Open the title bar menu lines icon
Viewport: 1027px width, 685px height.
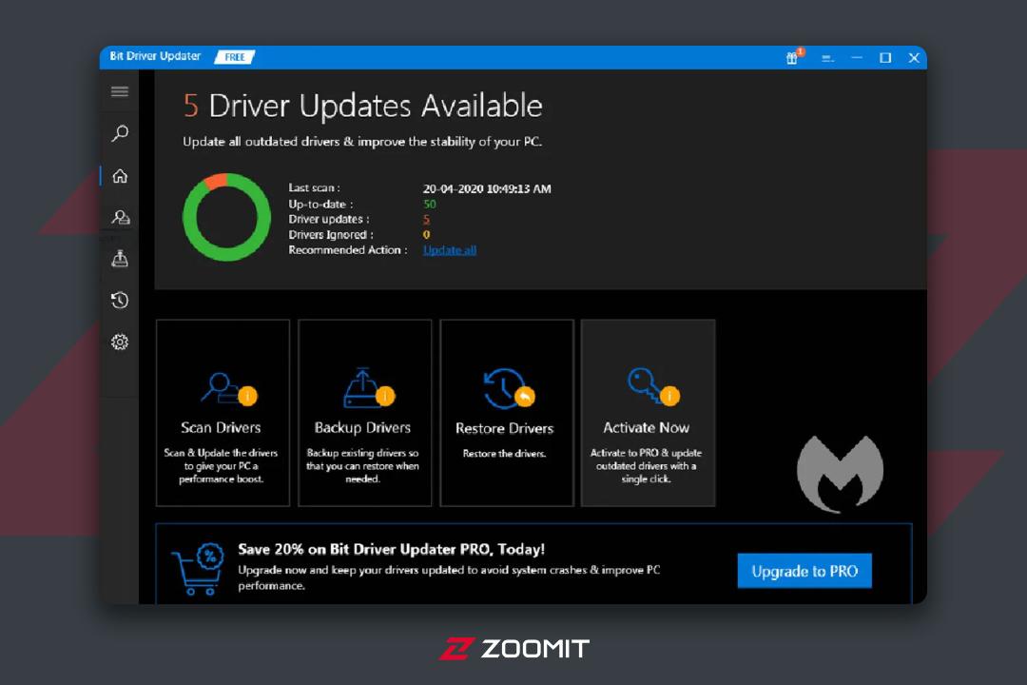point(827,58)
